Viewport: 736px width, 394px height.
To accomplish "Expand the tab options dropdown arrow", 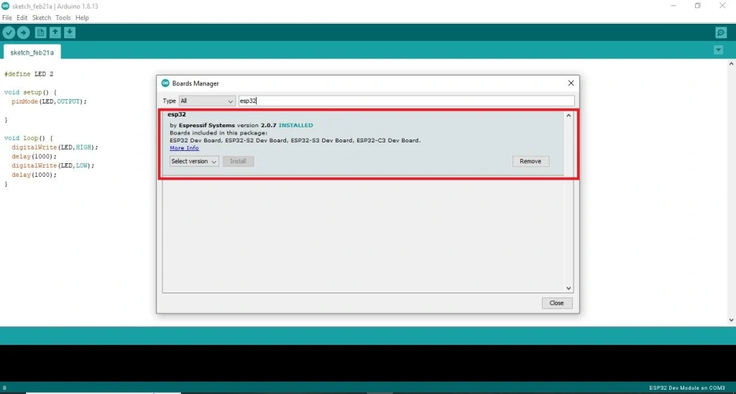I will tap(718, 50).
